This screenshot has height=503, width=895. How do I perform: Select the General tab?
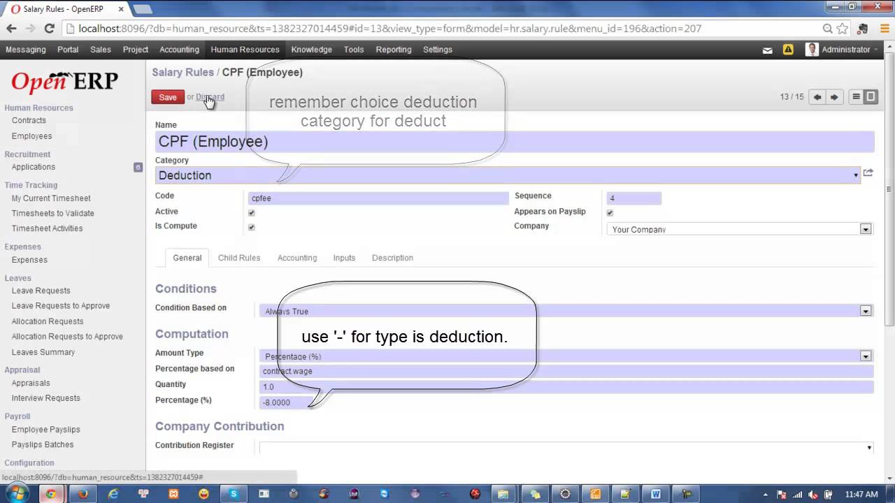(x=187, y=258)
